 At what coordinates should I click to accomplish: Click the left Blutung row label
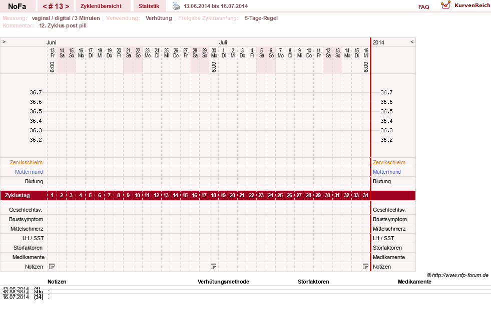tap(34, 181)
